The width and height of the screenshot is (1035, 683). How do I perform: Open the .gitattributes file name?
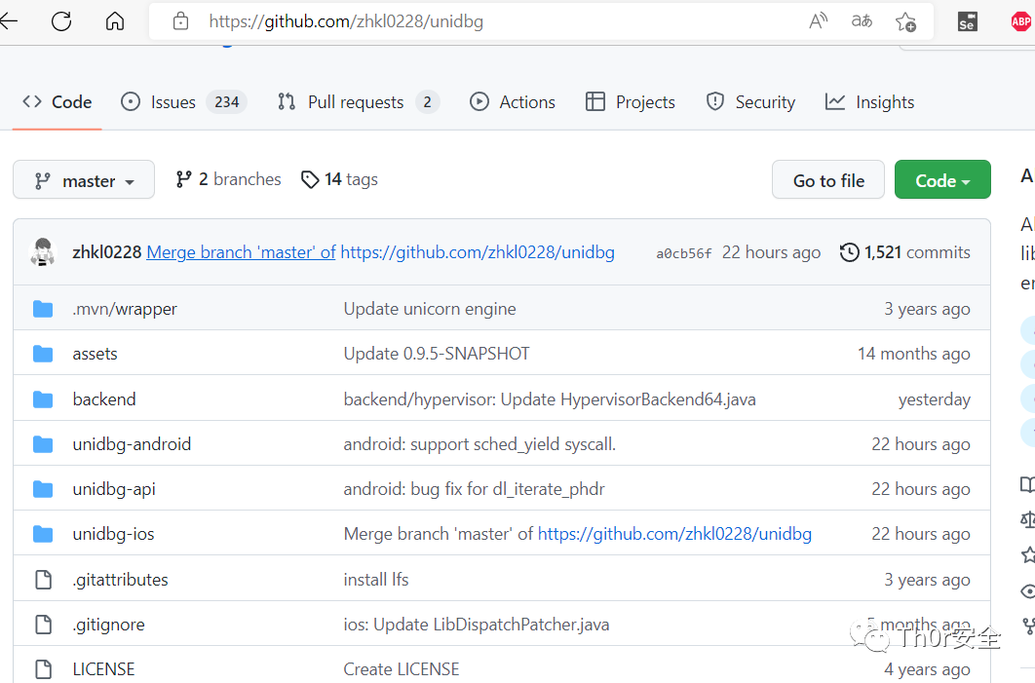coord(120,580)
